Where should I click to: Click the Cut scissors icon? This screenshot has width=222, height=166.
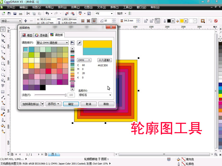pyautogui.click(x=28, y=13)
